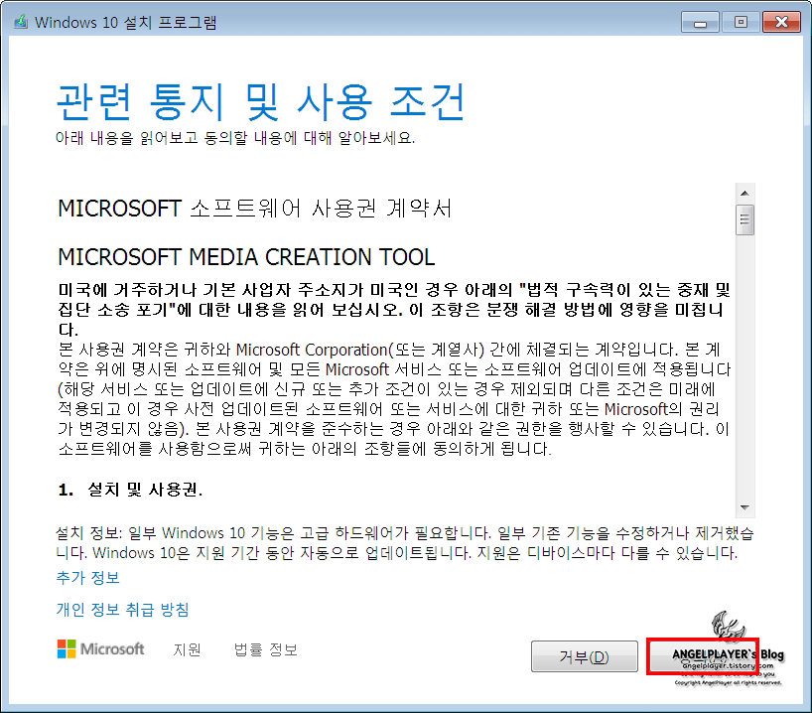Click the subtitle 아래 내용을 읽어보고 동의할 내용에 대해 알아보세요.
Viewport: 812px width, 713px height.
tap(235, 138)
